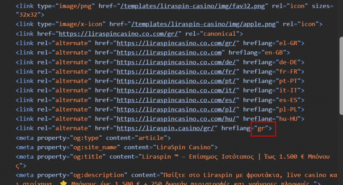The image size is (343, 185).
Task: Open the canonical liraspincasino.co.com/gr/ link
Action: coord(118,34)
